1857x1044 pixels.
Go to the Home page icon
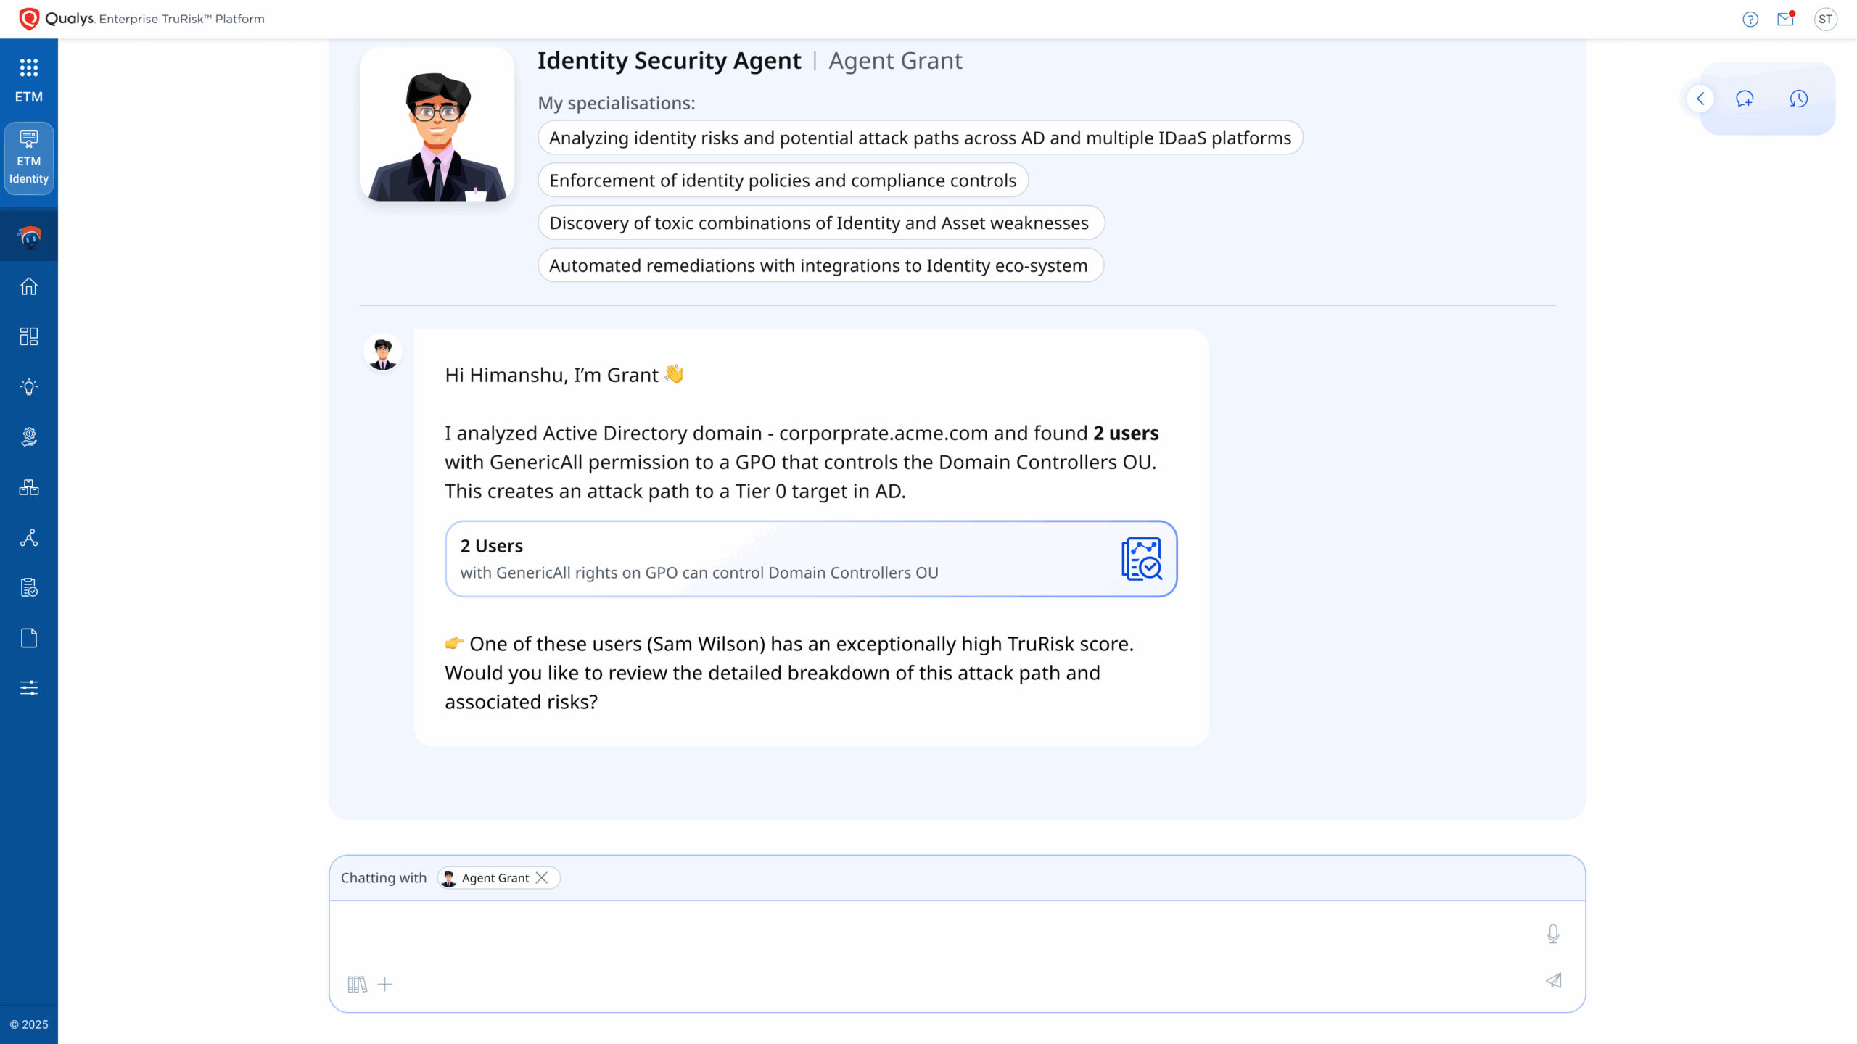tap(29, 286)
